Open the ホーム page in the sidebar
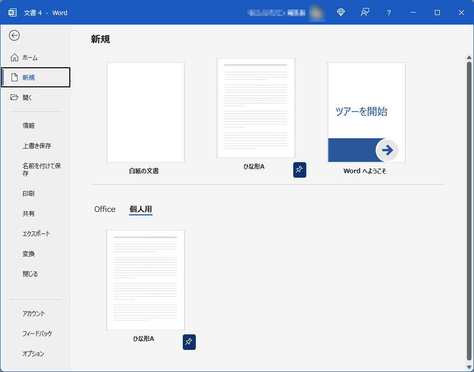The width and height of the screenshot is (474, 372). [x=36, y=58]
